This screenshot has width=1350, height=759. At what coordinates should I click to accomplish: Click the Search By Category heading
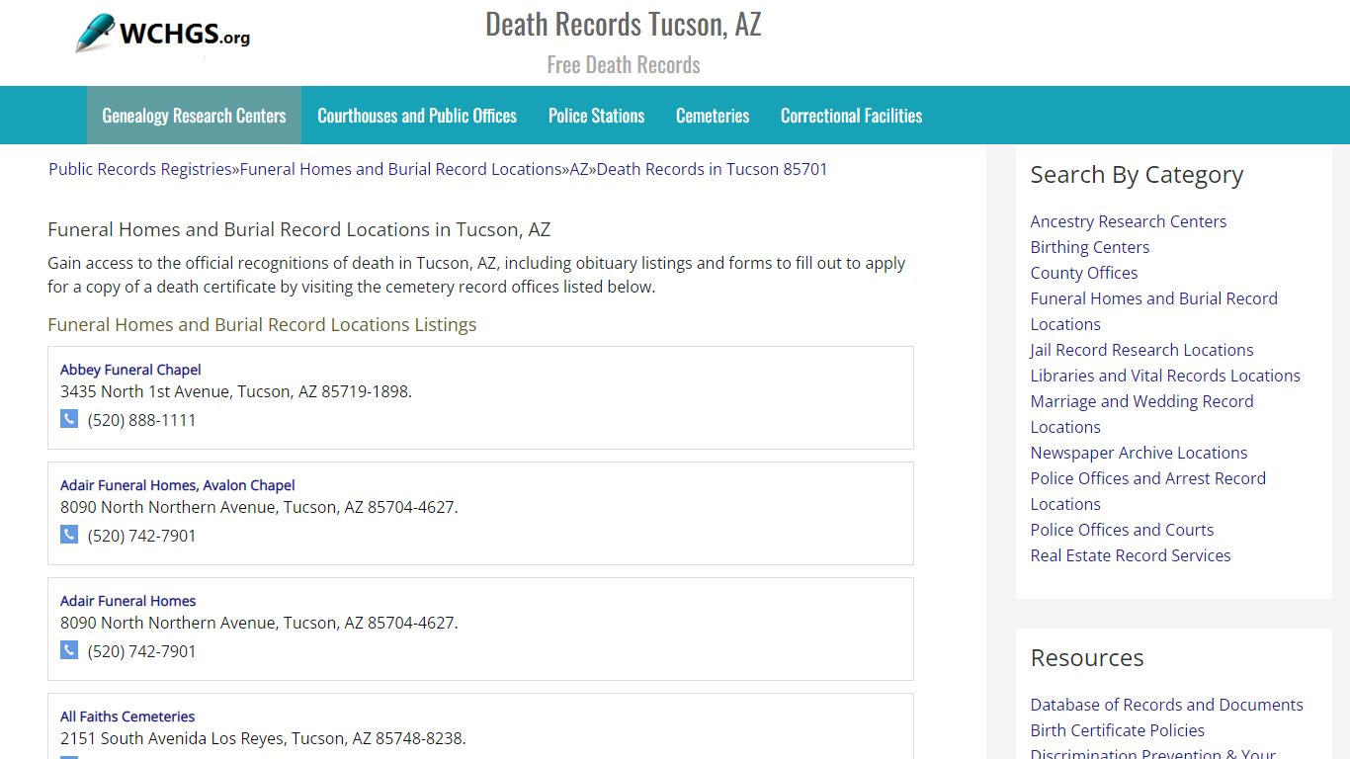click(x=1137, y=175)
